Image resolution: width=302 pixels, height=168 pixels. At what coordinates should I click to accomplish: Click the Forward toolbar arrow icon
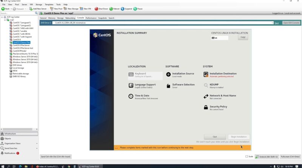(x=14, y=9)
